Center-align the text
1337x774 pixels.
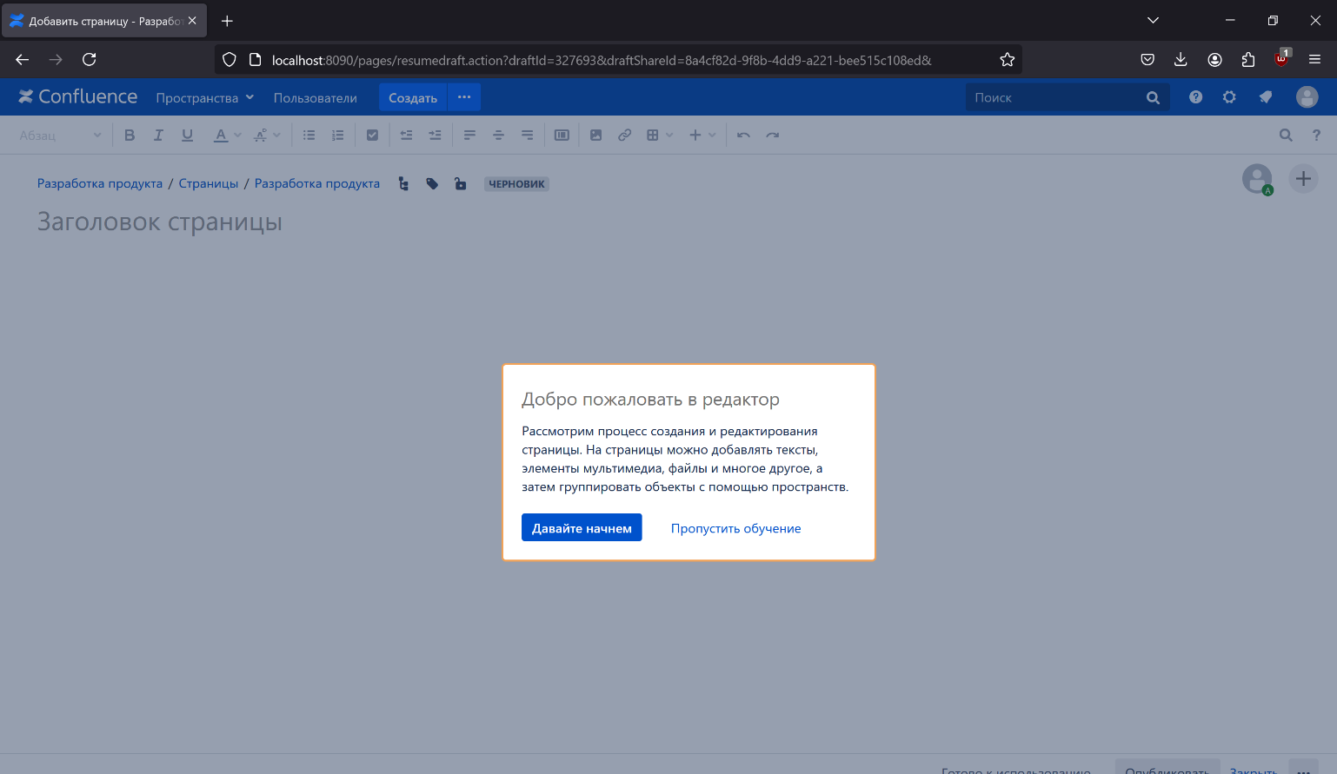498,136
